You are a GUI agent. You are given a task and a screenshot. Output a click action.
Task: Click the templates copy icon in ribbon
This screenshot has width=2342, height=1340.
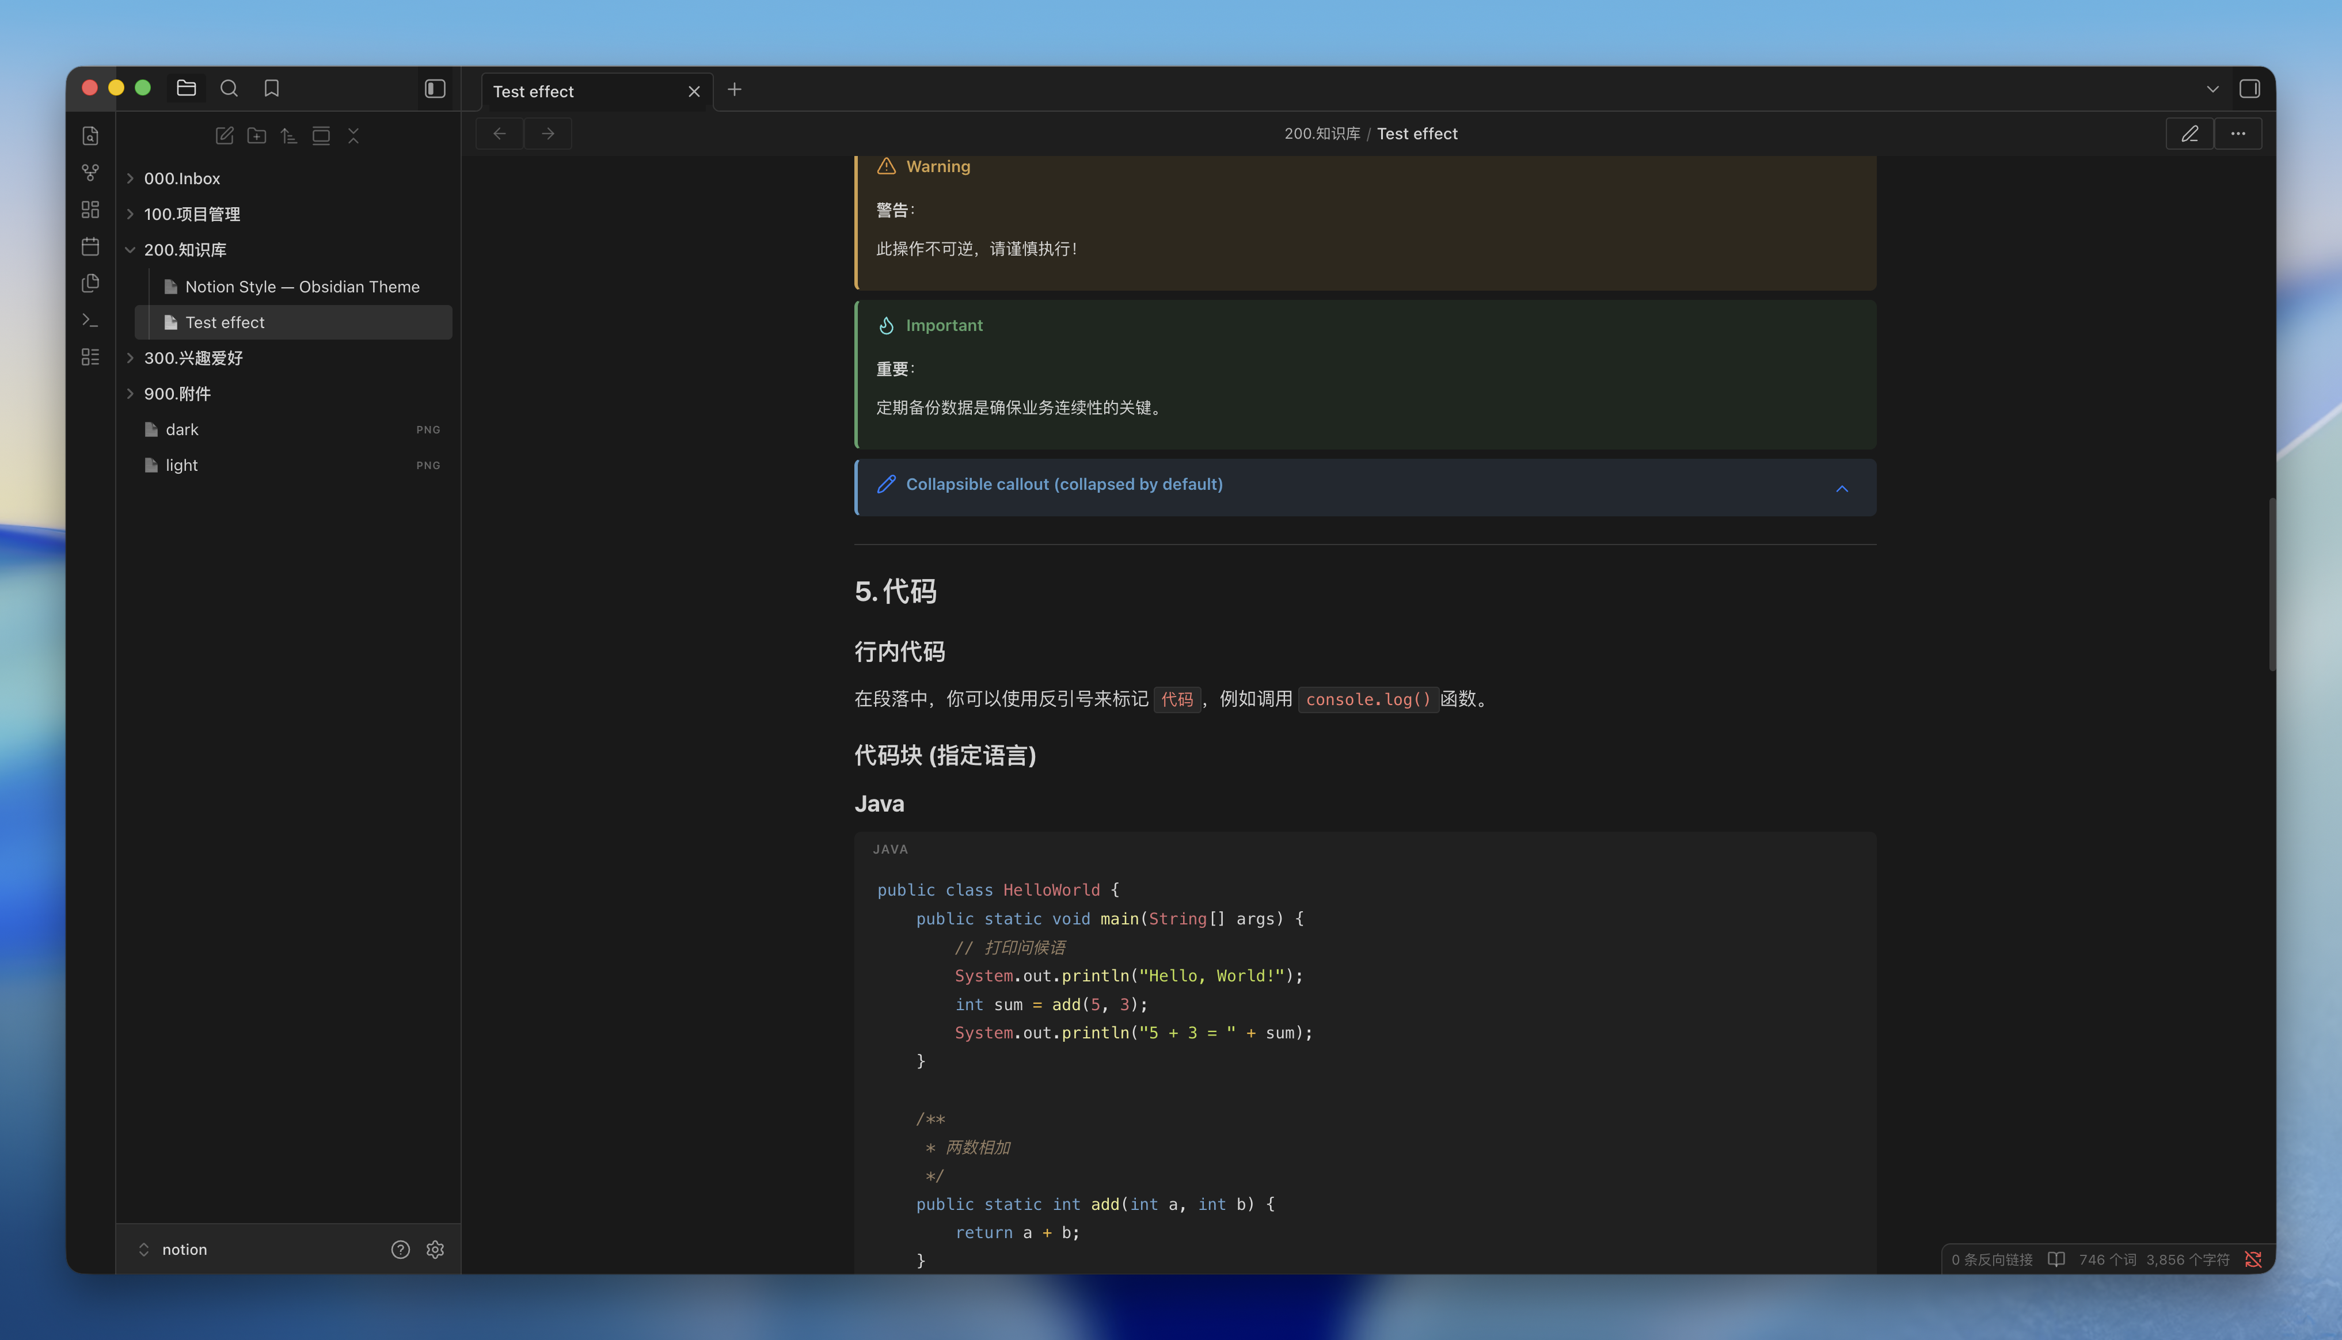90,283
